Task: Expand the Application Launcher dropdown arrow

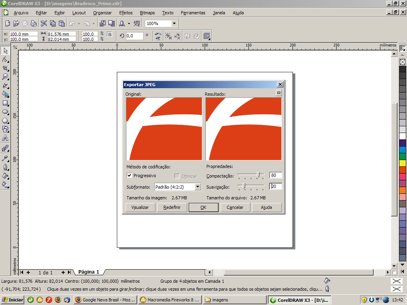Action: point(129,23)
